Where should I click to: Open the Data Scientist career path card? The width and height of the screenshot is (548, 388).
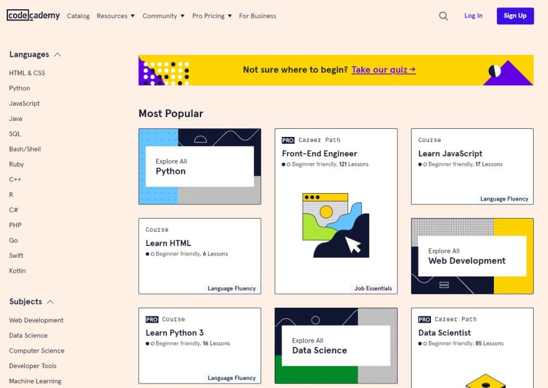472,348
